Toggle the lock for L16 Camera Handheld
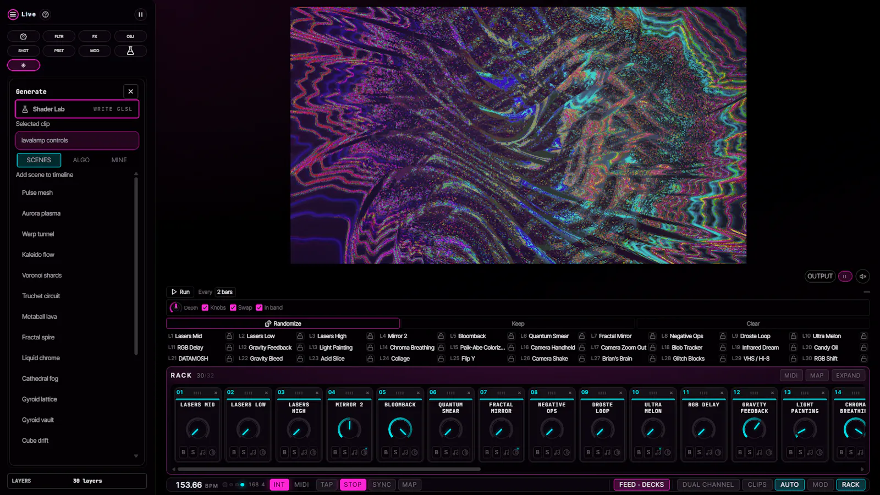The image size is (880, 495). point(581,348)
